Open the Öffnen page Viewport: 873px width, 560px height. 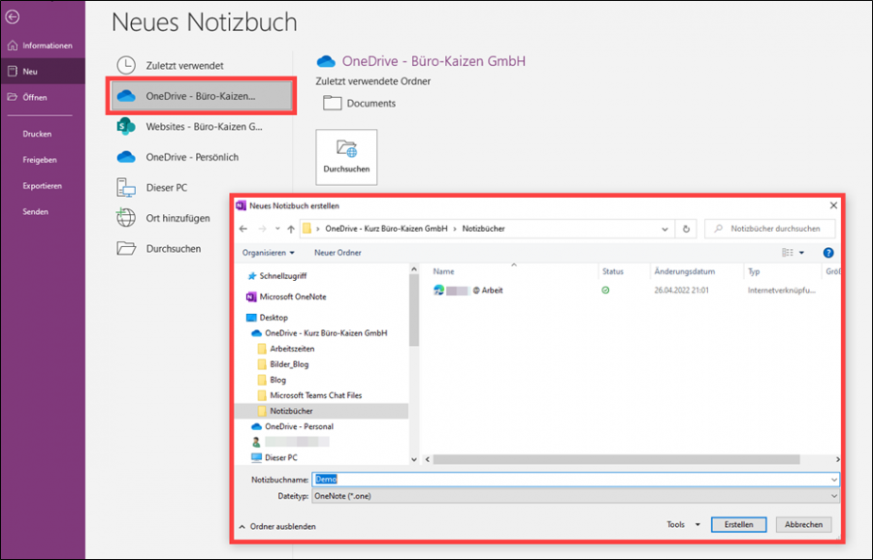[x=43, y=97]
